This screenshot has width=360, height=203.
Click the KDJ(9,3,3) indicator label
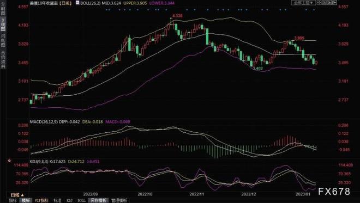[39, 162]
